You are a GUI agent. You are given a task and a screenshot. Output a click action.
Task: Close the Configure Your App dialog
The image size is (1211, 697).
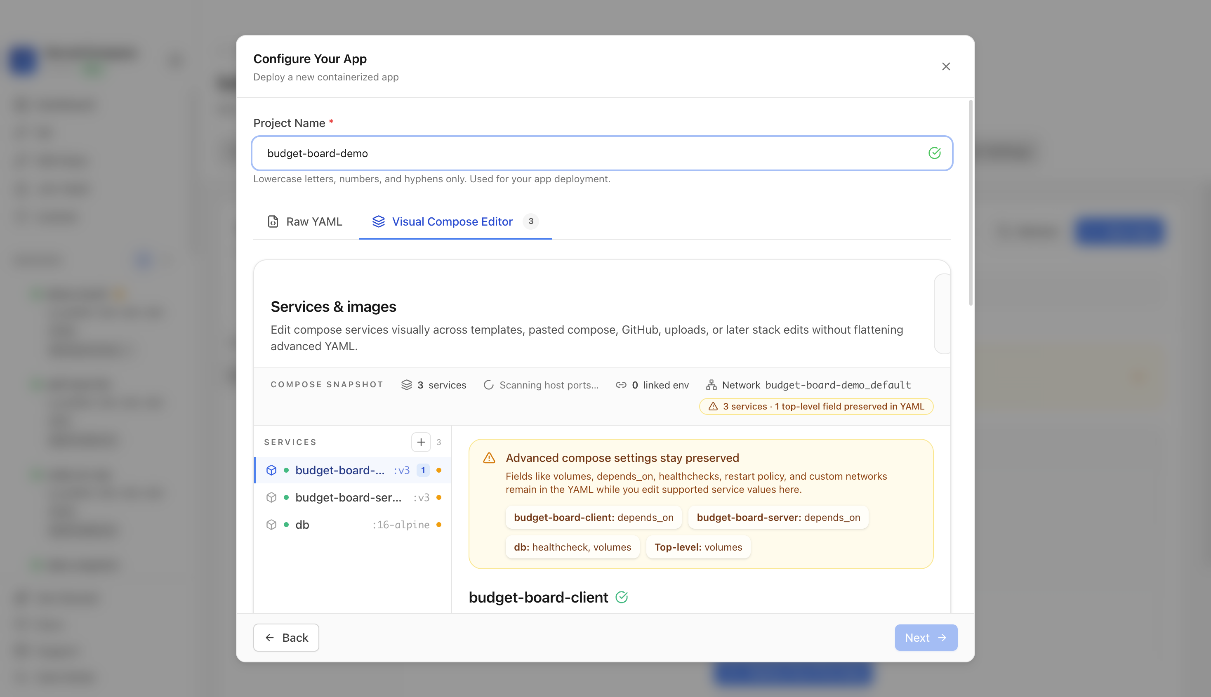946,66
